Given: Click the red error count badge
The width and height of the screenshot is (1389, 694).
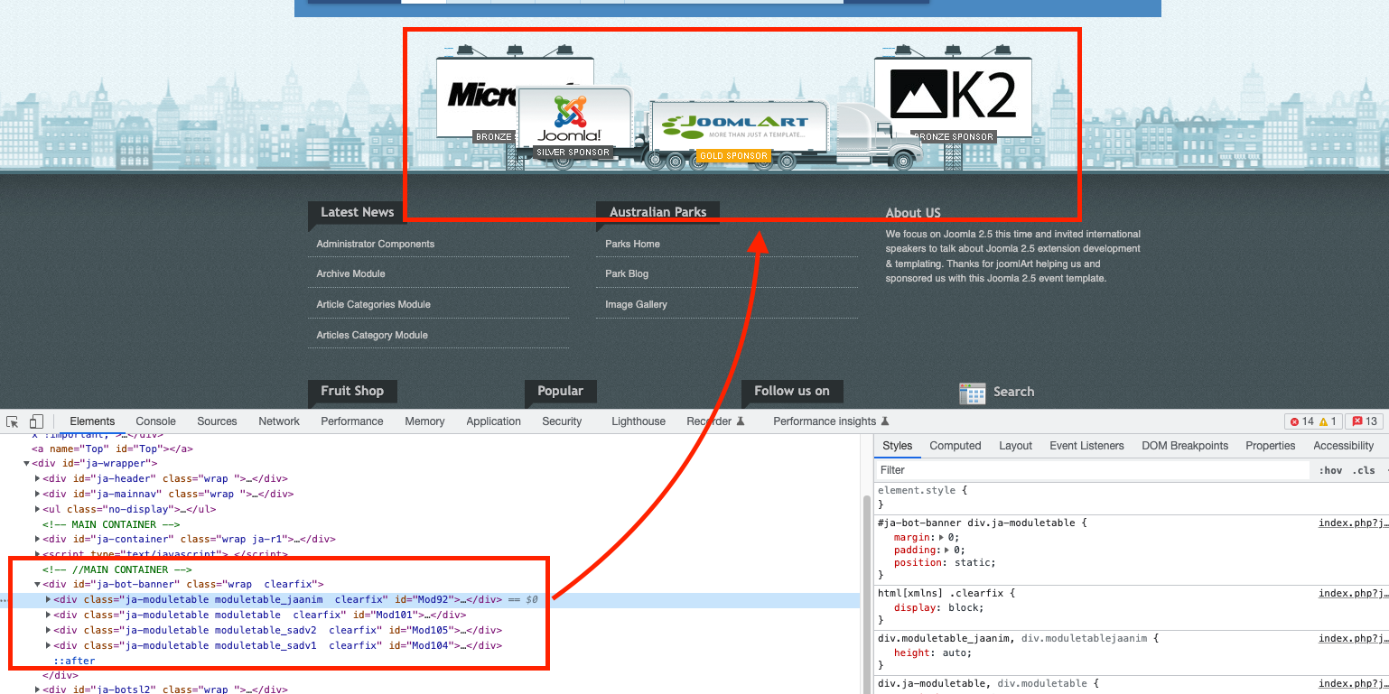Looking at the screenshot, I should [1301, 421].
